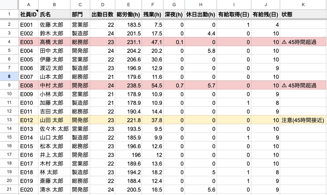Select the cell containing E020
The height and width of the screenshot is (195, 327).
[28, 190]
